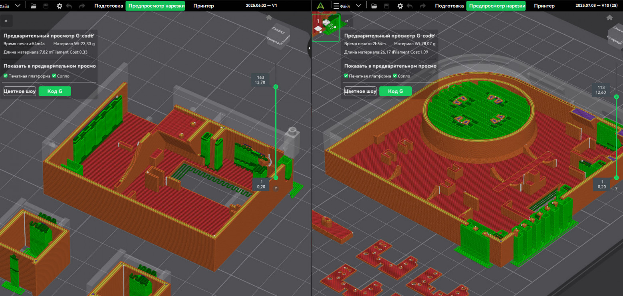This screenshot has width=623, height=296.
Task: Click the save disk icon in right window
Action: click(387, 6)
